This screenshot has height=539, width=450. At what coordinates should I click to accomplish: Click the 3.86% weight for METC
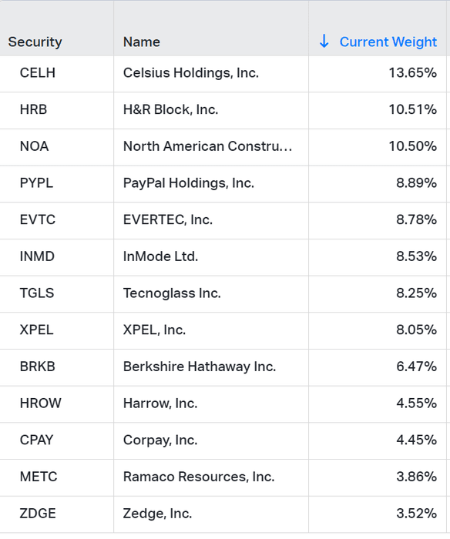416,477
